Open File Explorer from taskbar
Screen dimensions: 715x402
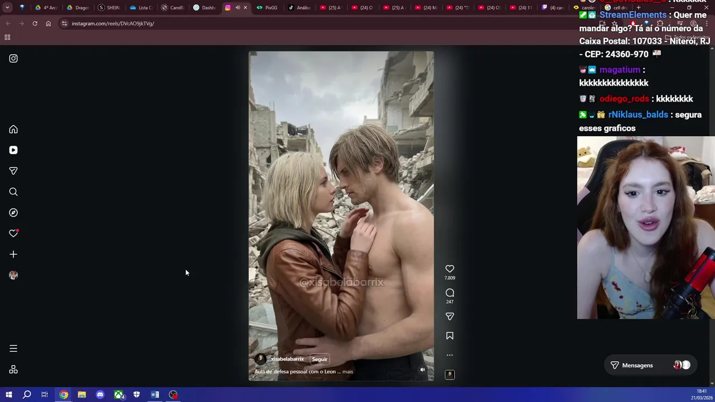82,395
